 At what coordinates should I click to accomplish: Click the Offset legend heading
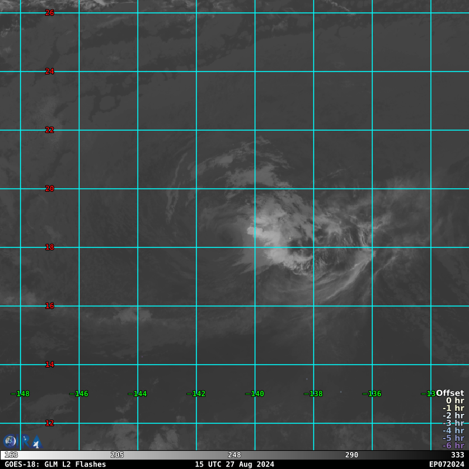tap(450, 393)
